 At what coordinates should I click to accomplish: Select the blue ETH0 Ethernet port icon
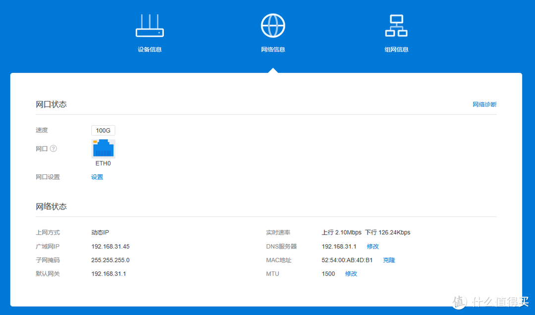pyautogui.click(x=103, y=149)
